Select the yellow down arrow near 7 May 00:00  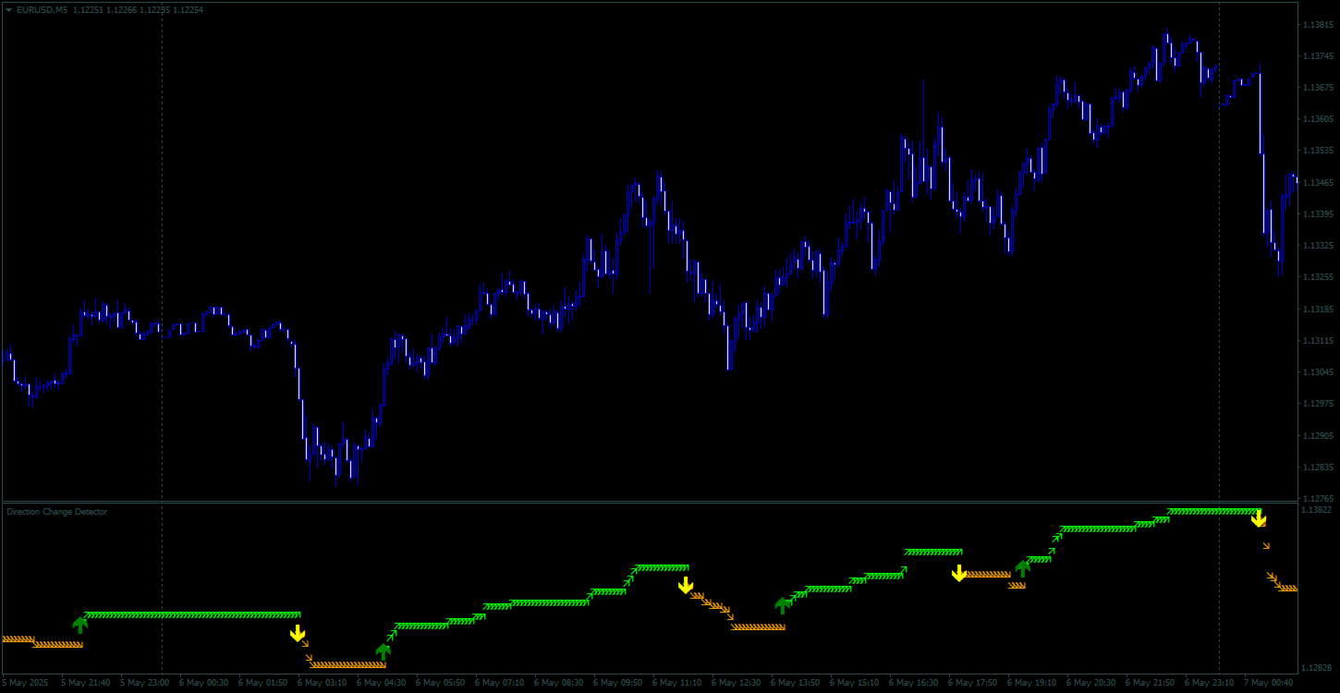click(1258, 519)
